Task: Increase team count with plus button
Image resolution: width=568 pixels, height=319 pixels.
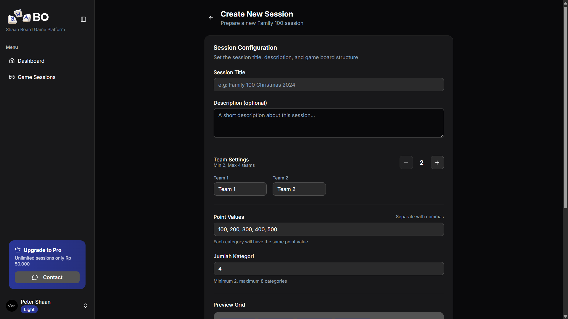Action: [x=437, y=163]
